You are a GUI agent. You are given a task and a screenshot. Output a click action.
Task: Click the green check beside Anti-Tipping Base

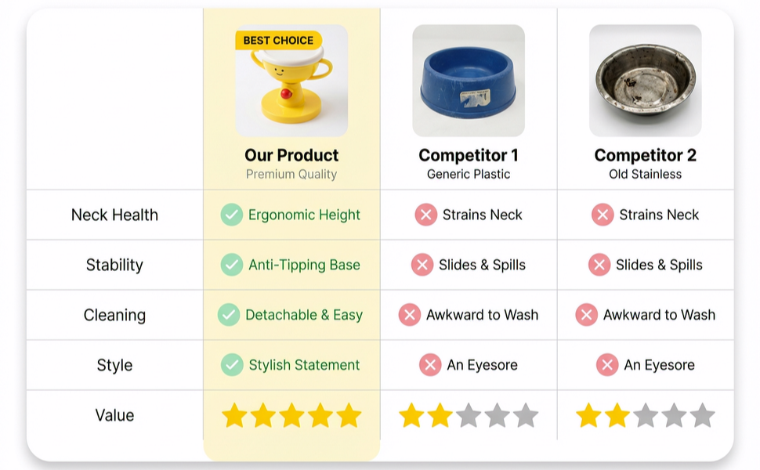click(231, 265)
